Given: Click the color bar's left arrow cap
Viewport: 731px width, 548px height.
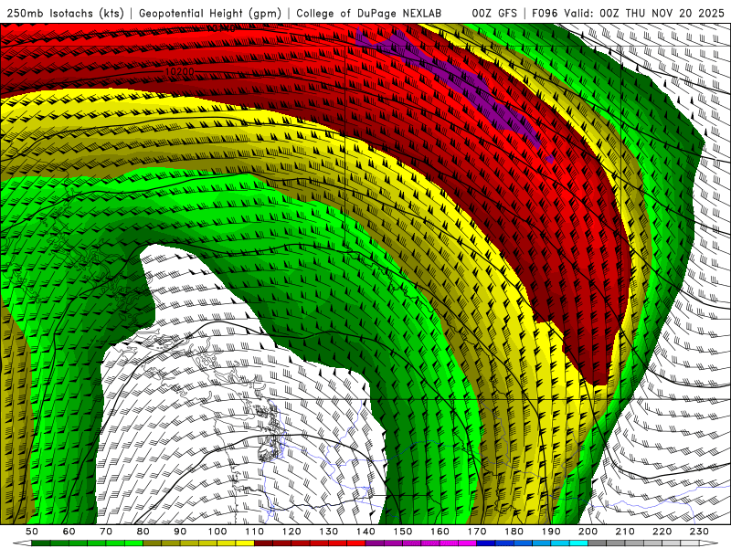Looking at the screenshot, I should click(22, 543).
